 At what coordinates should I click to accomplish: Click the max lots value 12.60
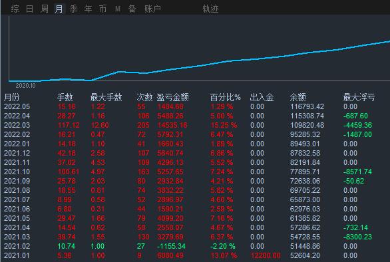click(x=100, y=125)
